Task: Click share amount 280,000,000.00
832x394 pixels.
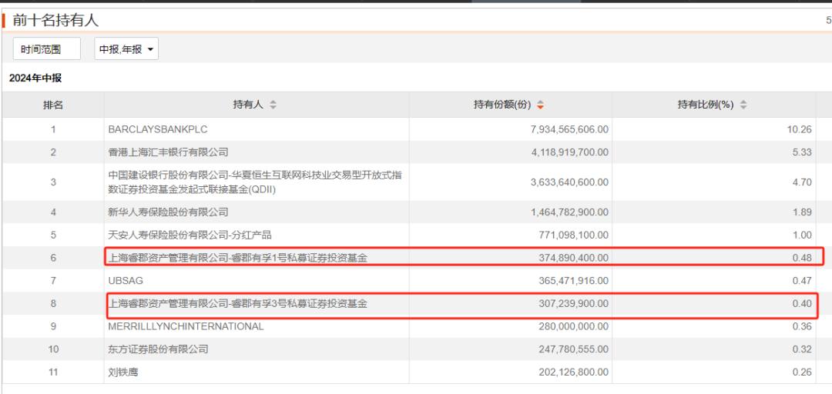Action: tap(575, 326)
